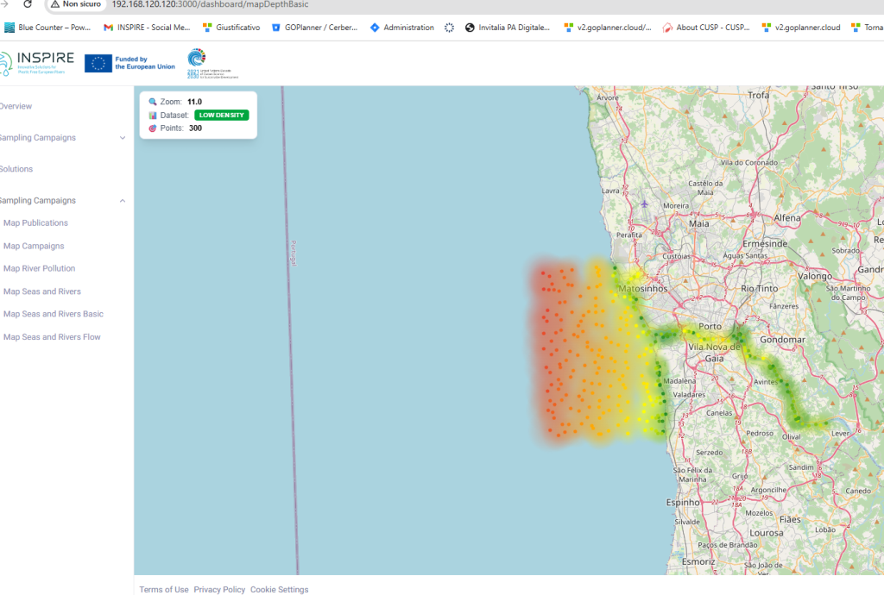Screen dimensions: 884x595
Task: Click the bar chart icon beside Dataset
Action: 153,115
